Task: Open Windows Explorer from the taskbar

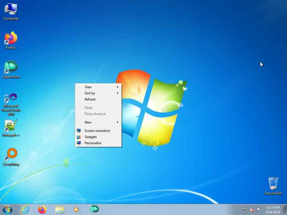Action: pos(60,209)
